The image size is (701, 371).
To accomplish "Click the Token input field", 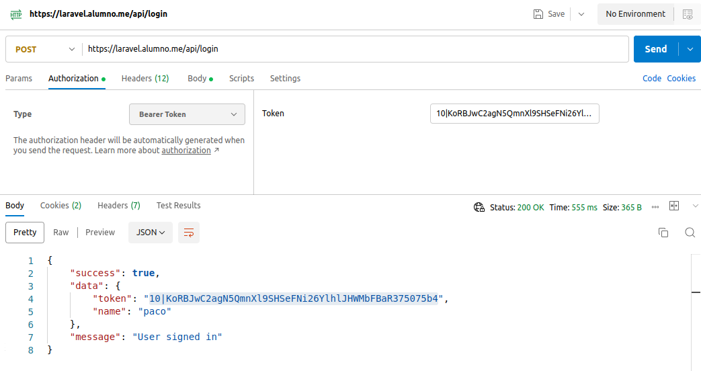I will pos(514,114).
